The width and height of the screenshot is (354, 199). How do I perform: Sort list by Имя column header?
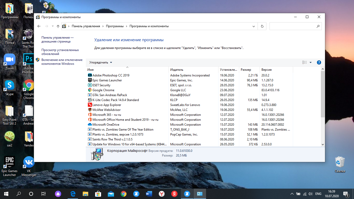click(127, 70)
